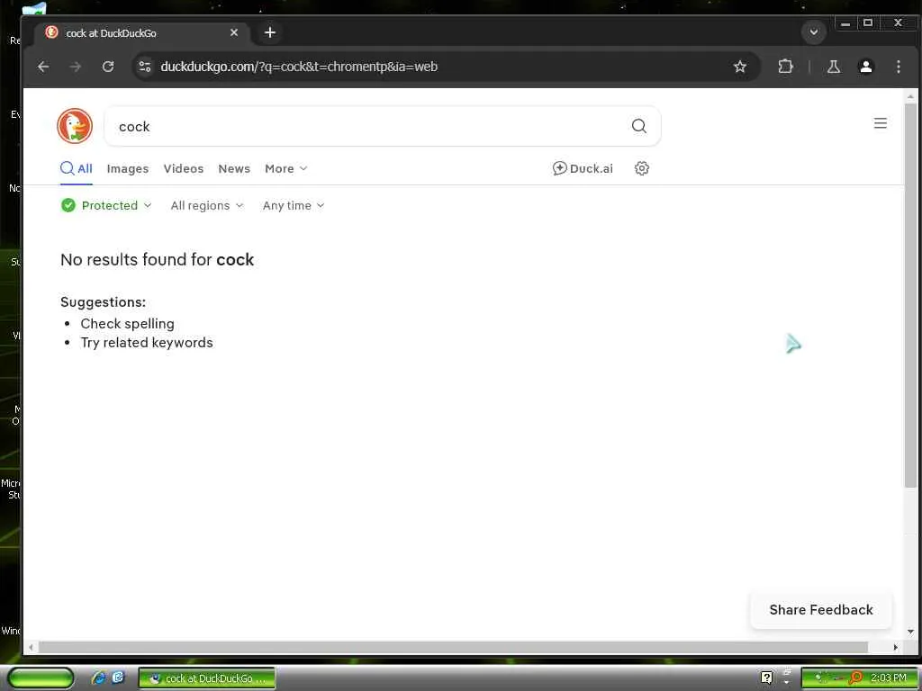The height and width of the screenshot is (691, 922).
Task: Click the address bar URL
Action: click(299, 67)
